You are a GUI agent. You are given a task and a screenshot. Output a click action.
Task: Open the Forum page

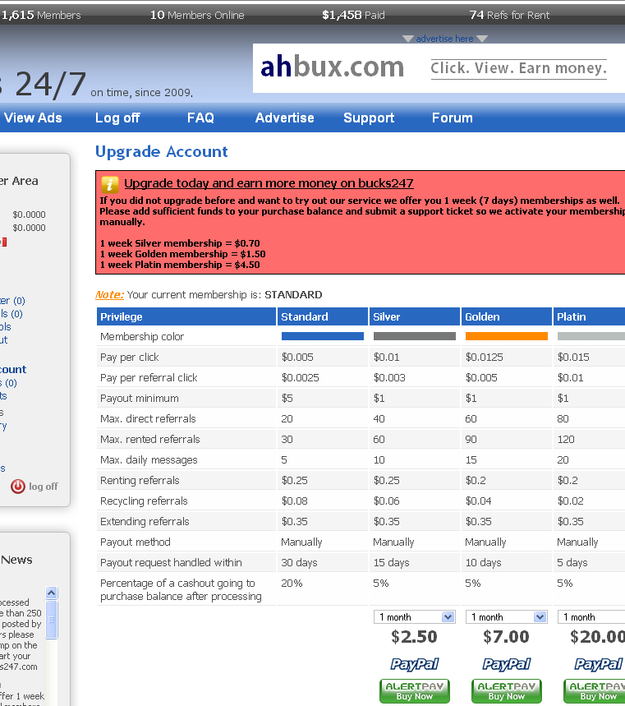pos(453,118)
